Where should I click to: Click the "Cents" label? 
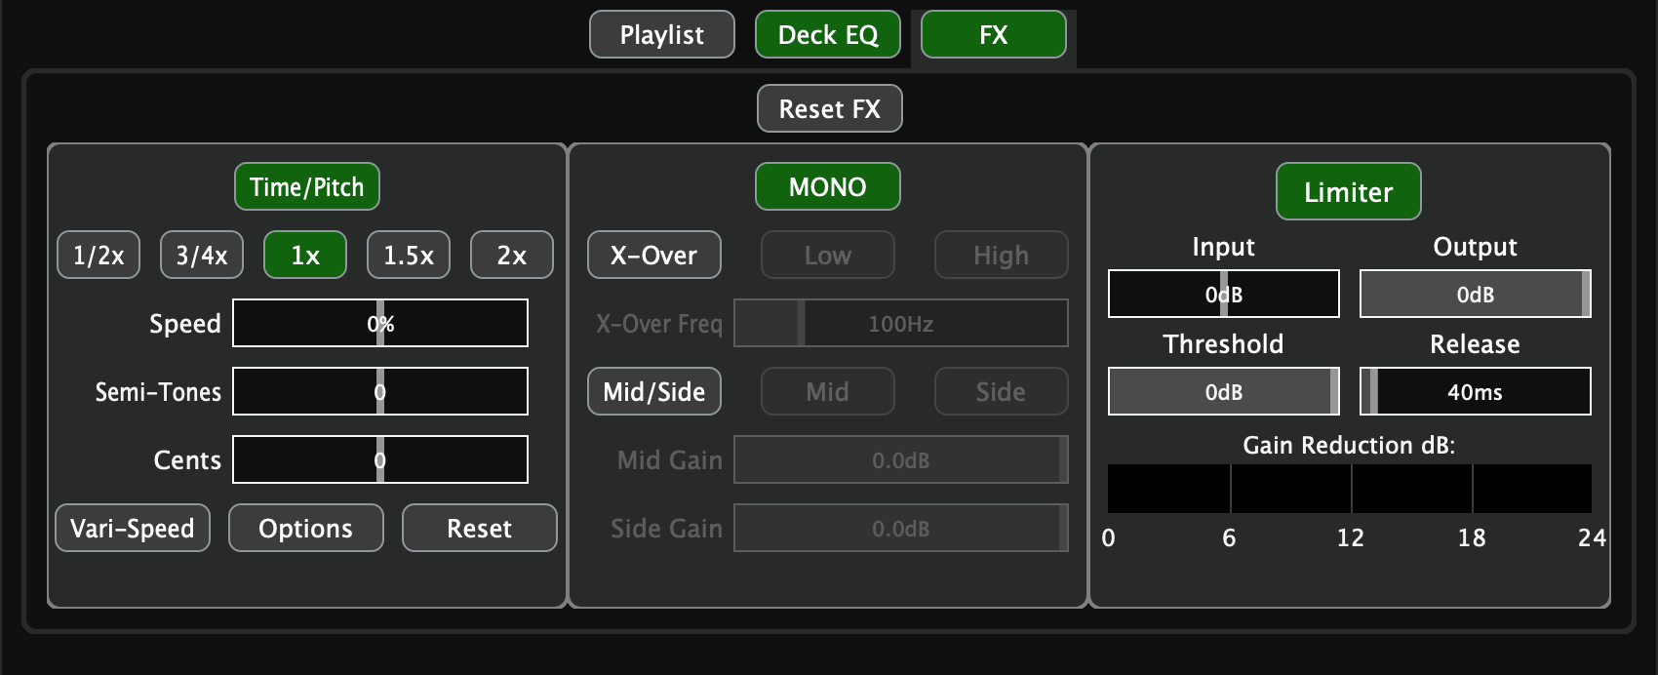point(187,460)
